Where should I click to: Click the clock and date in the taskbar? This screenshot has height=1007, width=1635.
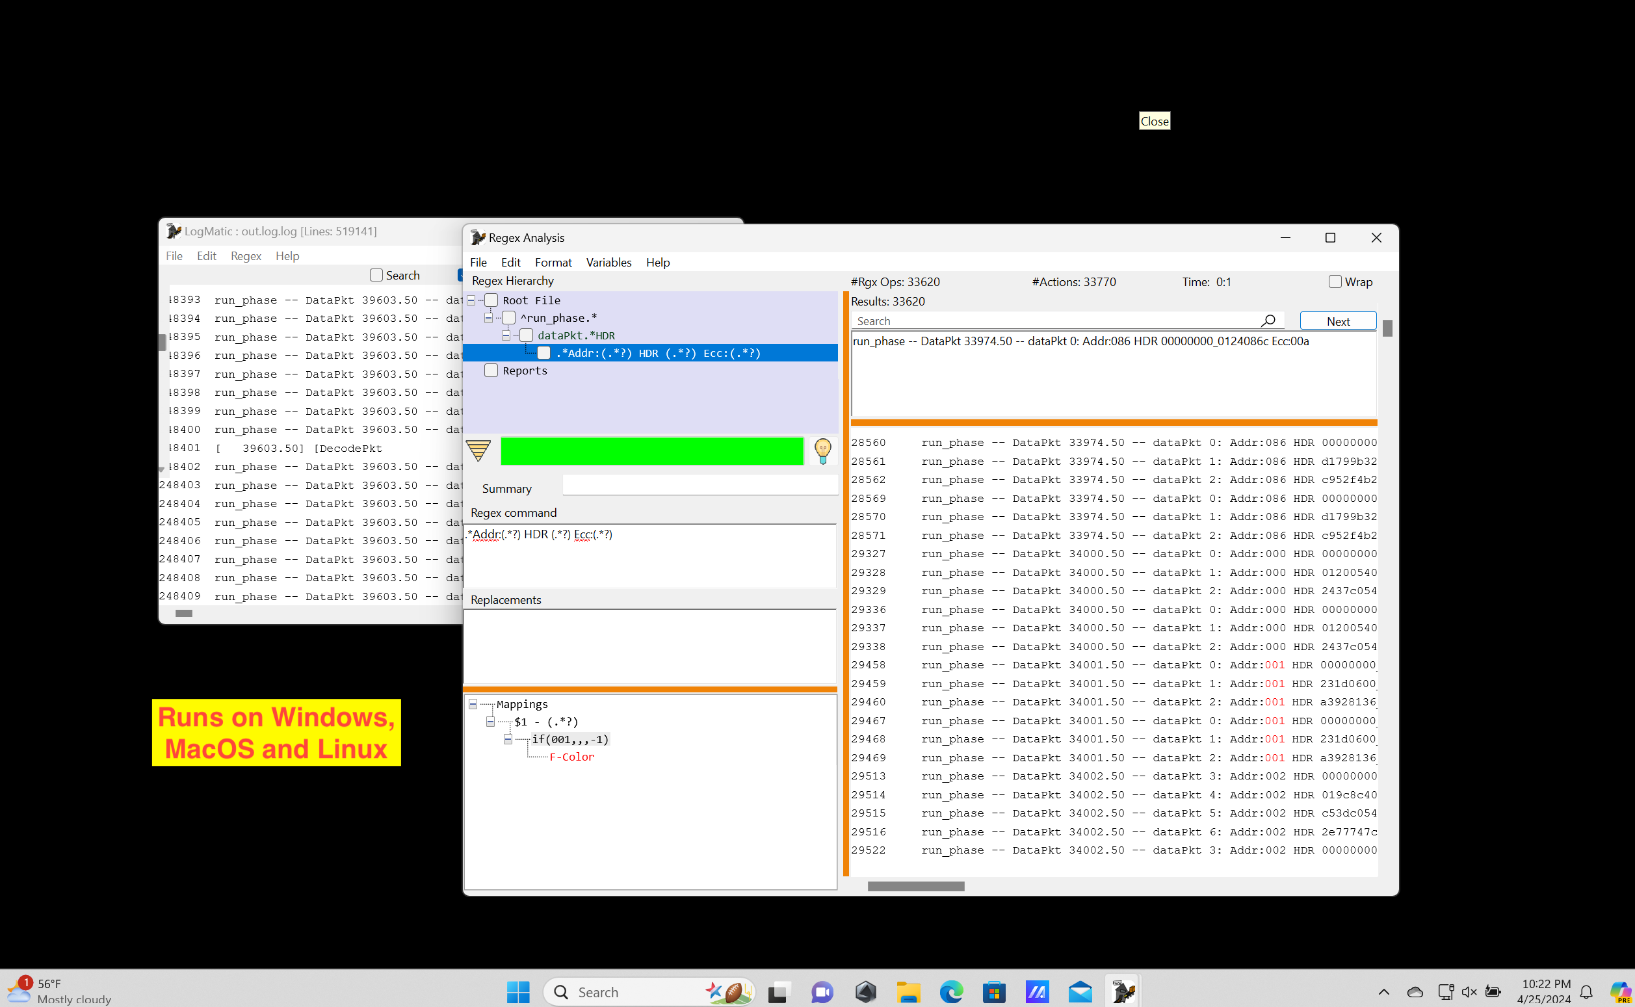[1545, 991]
